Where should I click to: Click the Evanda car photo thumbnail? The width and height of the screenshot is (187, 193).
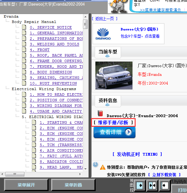(114, 76)
